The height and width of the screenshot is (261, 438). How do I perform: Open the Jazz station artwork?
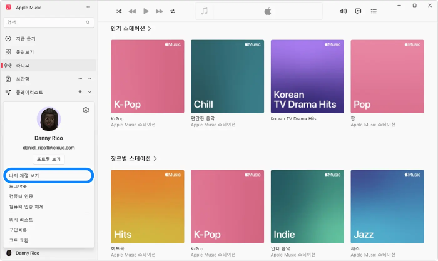(387, 207)
